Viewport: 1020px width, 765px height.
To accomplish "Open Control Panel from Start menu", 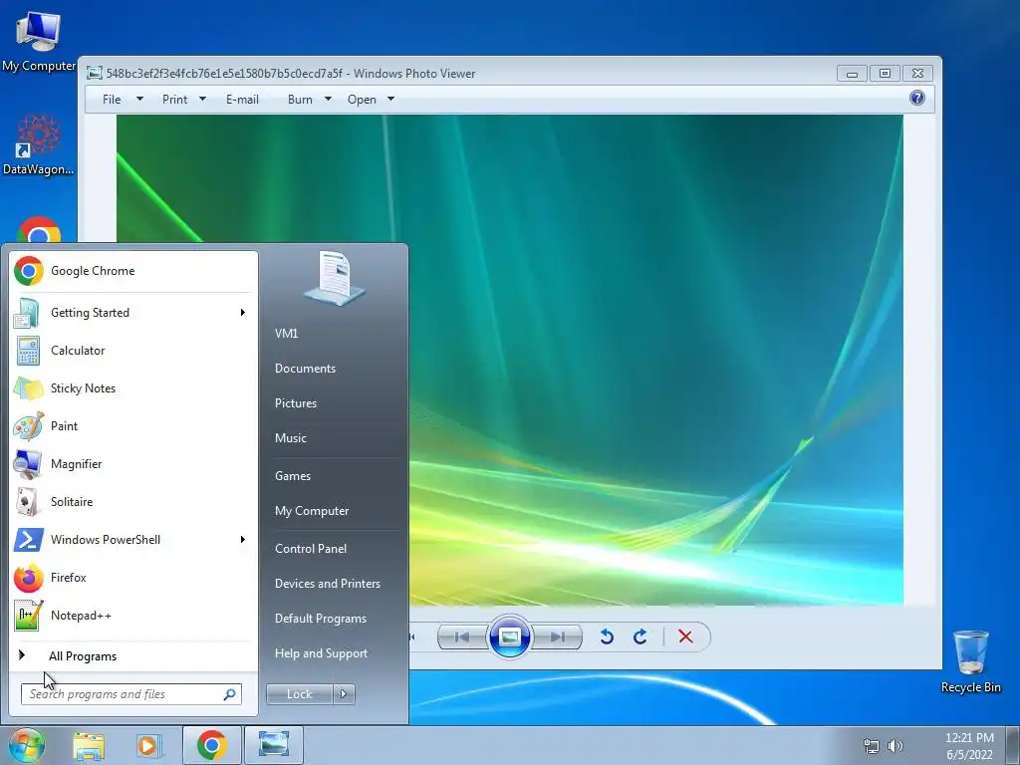I will point(335,549).
